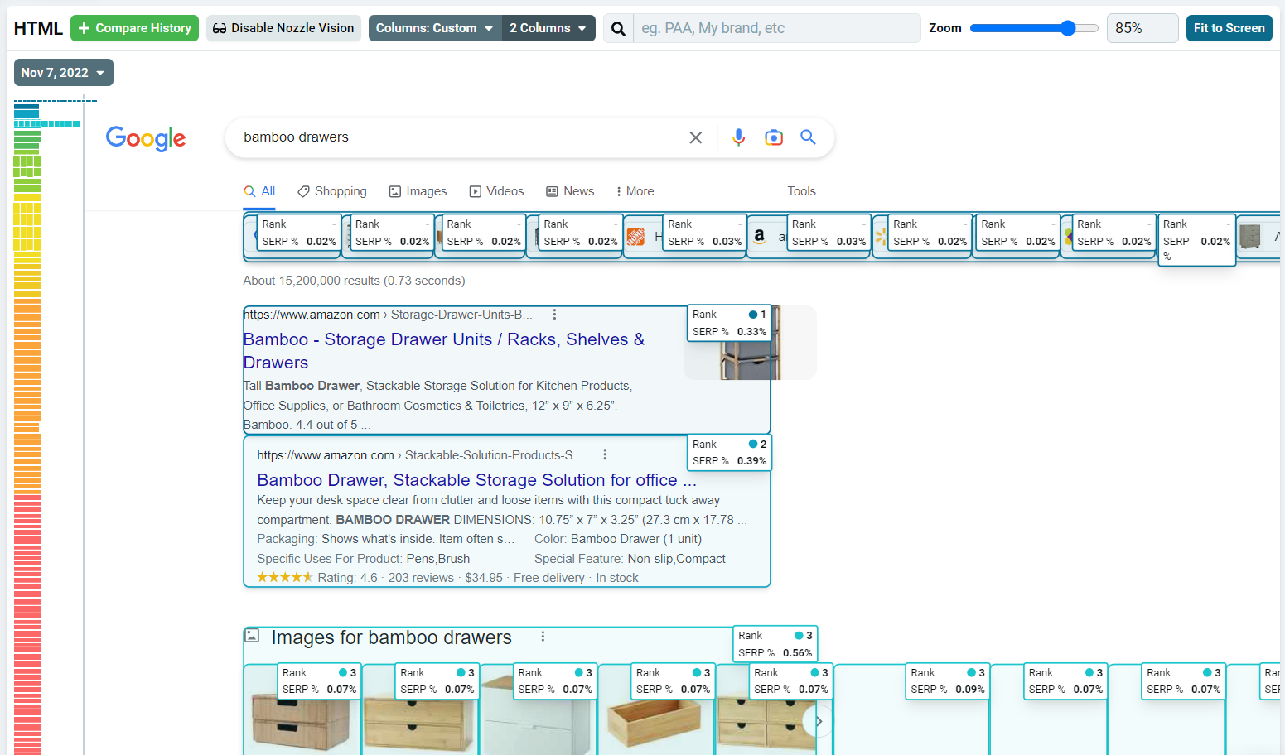1285x755 pixels.
Task: Click the 'Rating: 4.6' text
Action: tap(348, 578)
